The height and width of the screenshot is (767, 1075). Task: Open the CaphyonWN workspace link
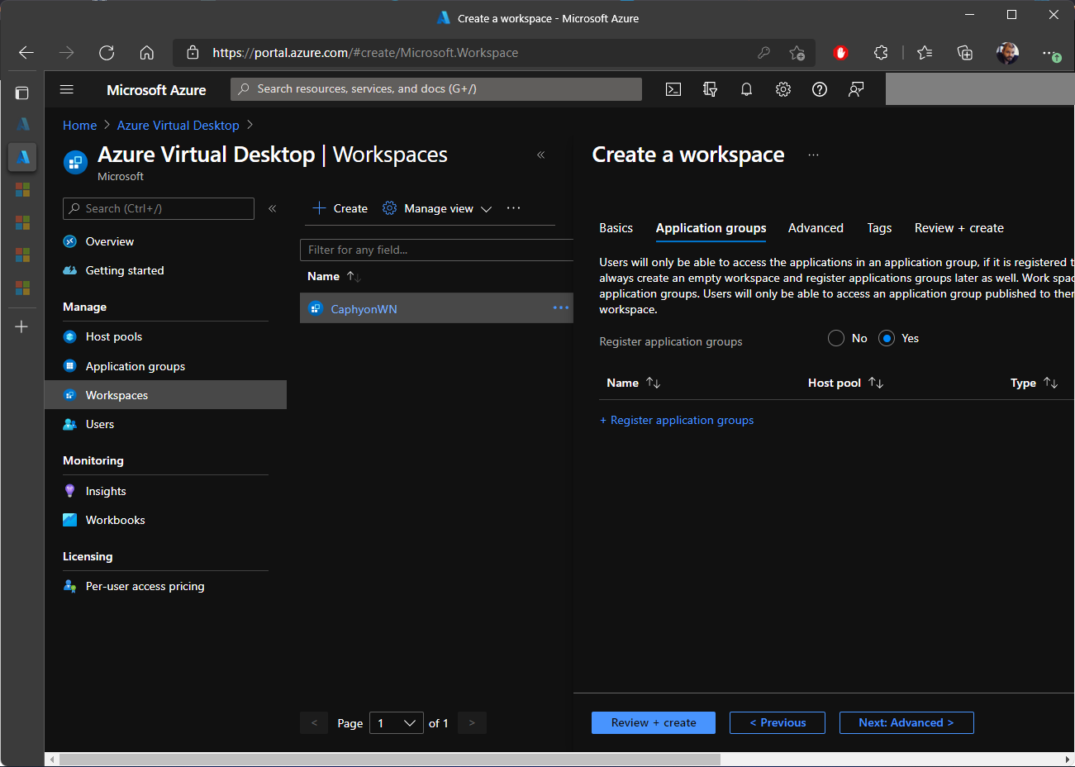point(364,309)
